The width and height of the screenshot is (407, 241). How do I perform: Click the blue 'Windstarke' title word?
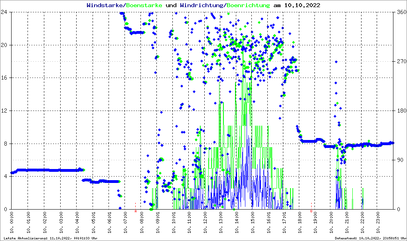105,5
